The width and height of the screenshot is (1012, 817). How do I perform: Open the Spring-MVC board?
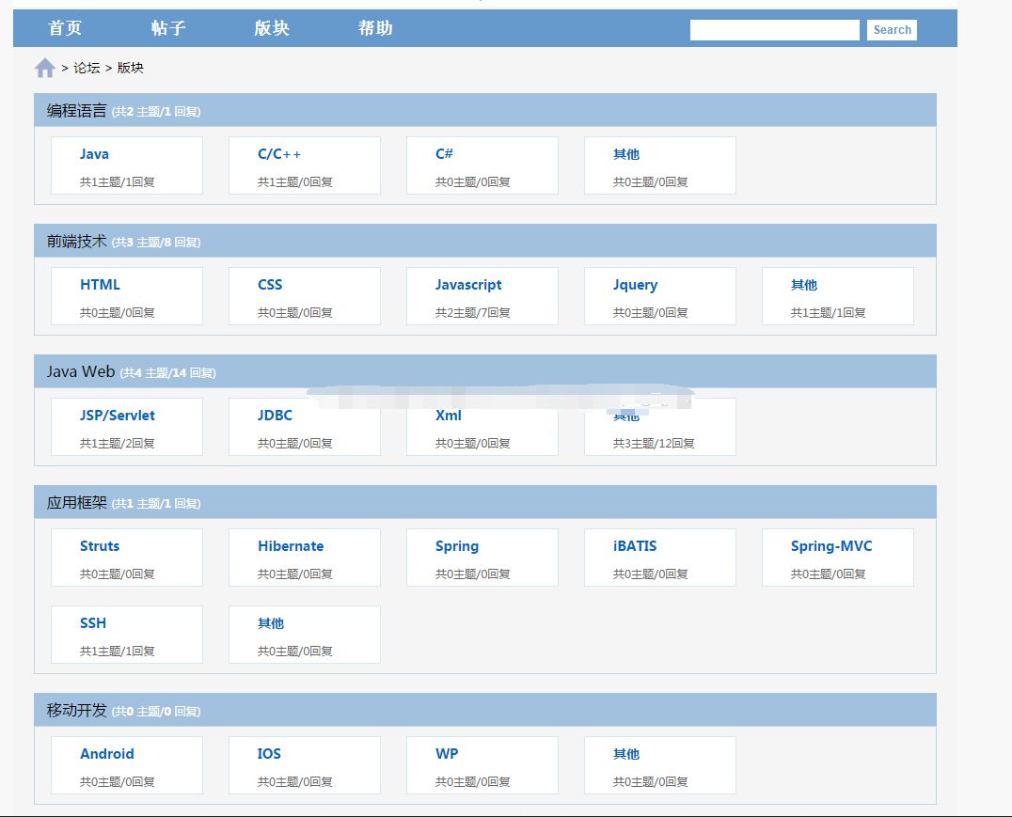(x=831, y=546)
